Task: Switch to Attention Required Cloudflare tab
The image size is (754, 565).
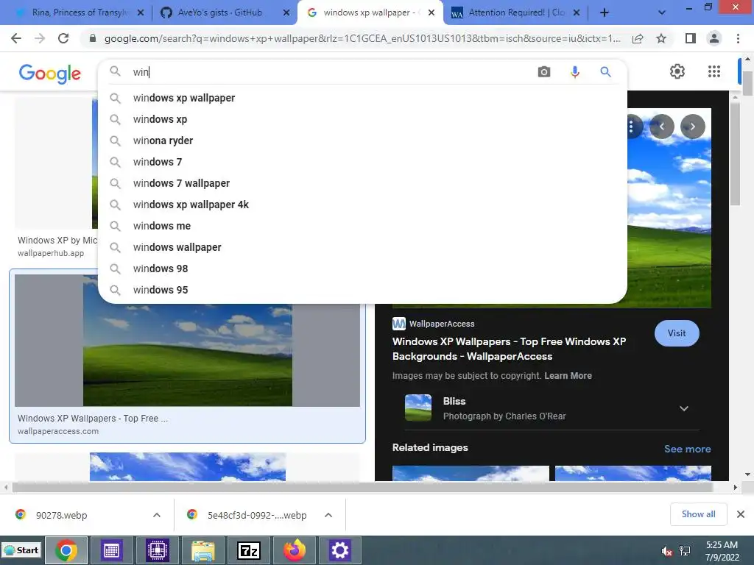Action: click(x=517, y=13)
